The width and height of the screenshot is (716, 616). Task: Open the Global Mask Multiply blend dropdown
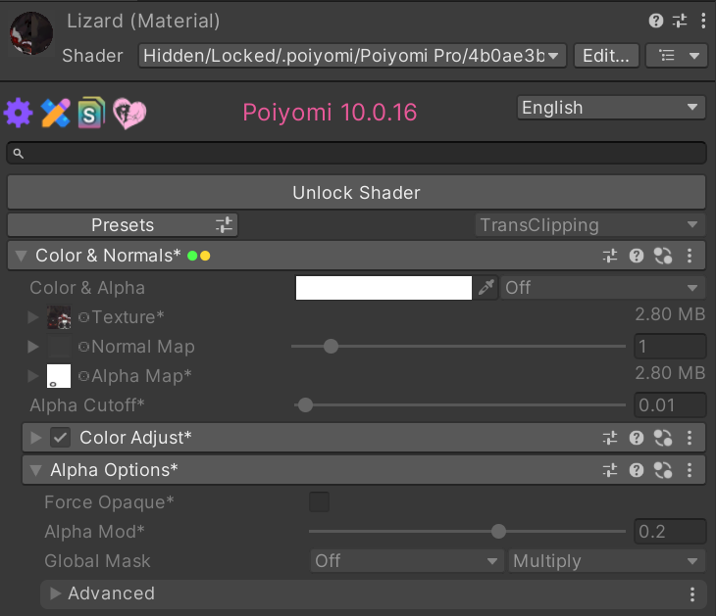tap(607, 561)
